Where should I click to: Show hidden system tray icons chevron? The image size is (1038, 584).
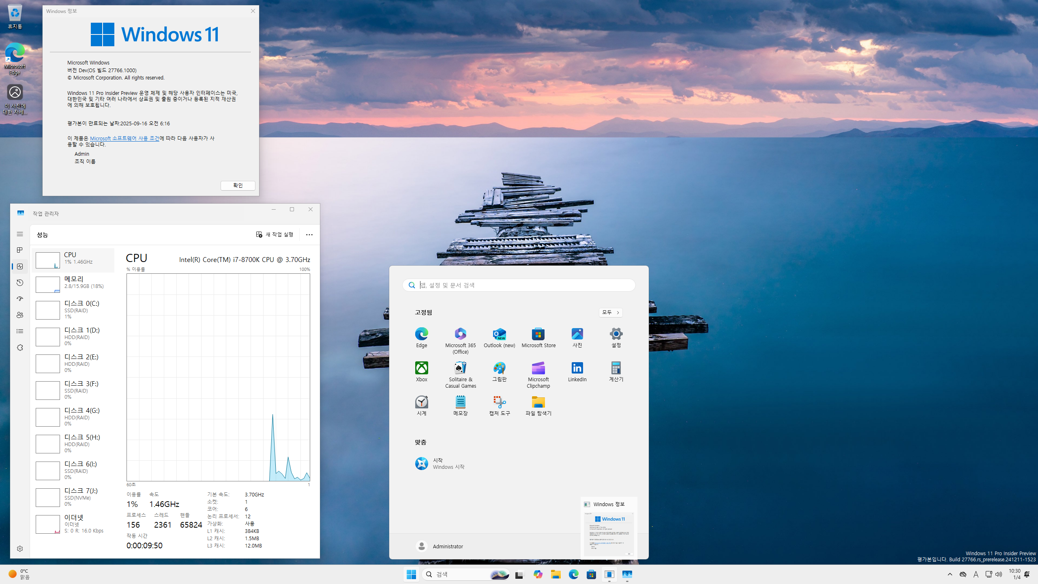tap(950, 574)
